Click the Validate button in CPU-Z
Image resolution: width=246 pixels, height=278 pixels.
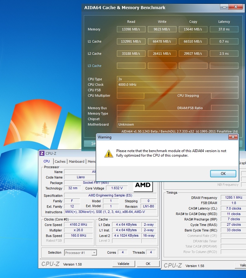(x=124, y=264)
